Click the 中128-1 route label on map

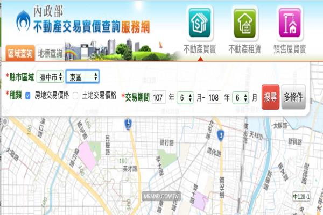coord(301,197)
